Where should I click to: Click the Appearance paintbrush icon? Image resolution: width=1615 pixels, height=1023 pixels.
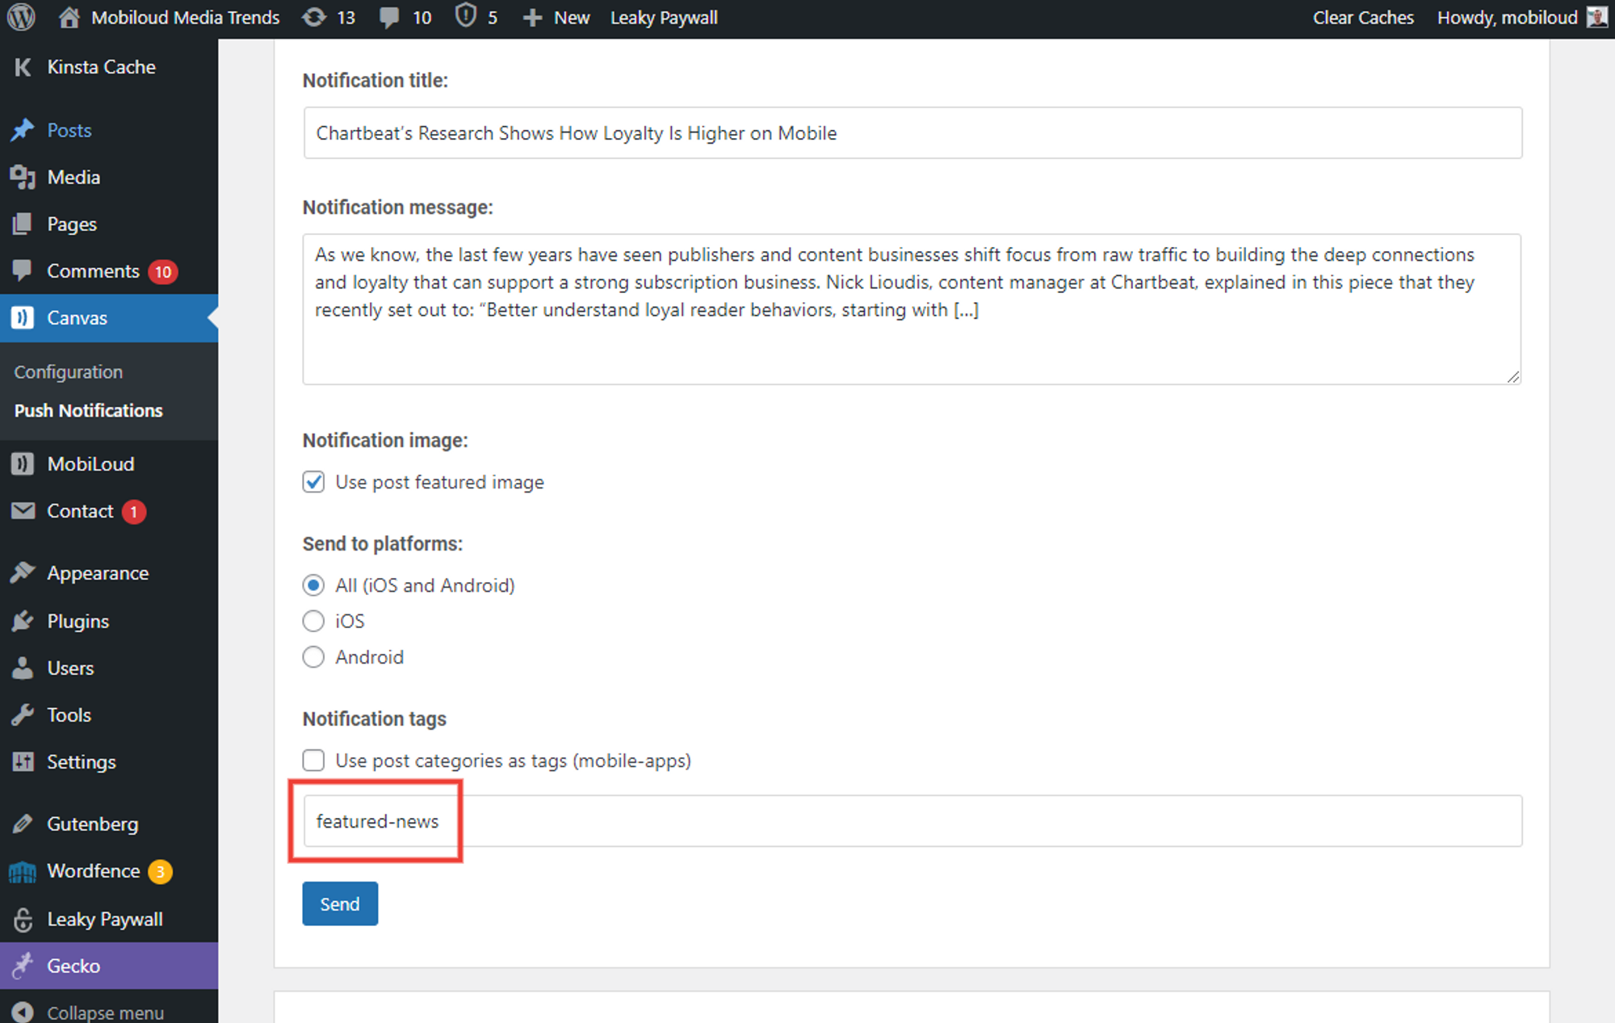pyautogui.click(x=23, y=572)
